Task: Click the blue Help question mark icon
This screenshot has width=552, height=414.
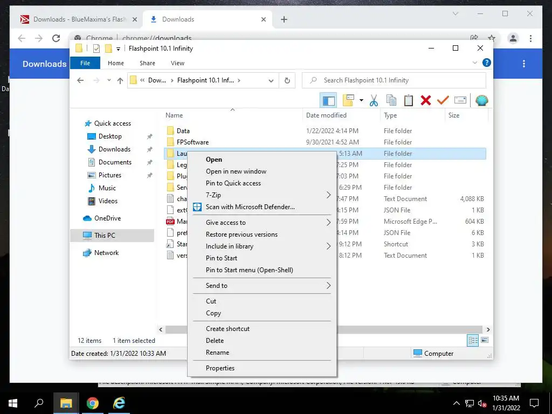Action: pyautogui.click(x=487, y=63)
